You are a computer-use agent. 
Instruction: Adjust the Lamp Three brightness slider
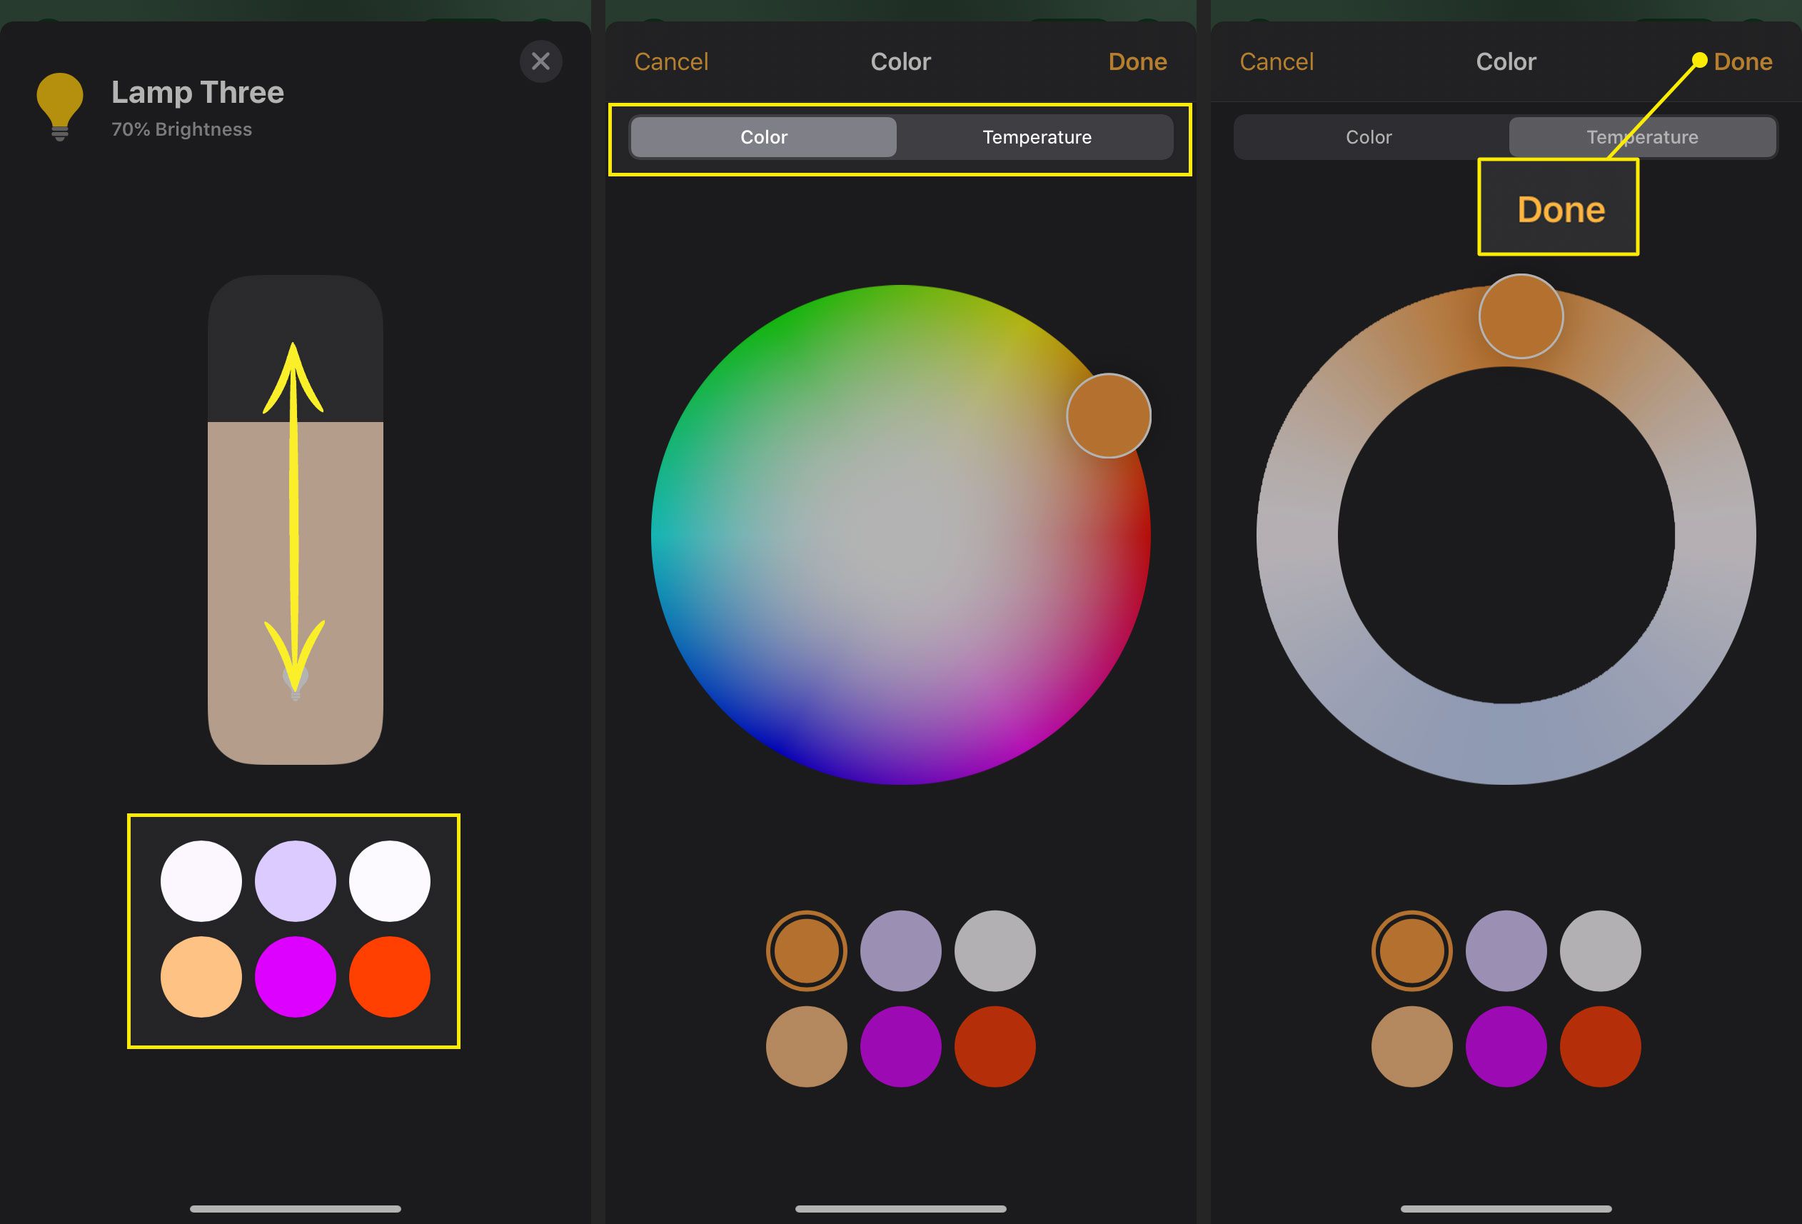[296, 520]
